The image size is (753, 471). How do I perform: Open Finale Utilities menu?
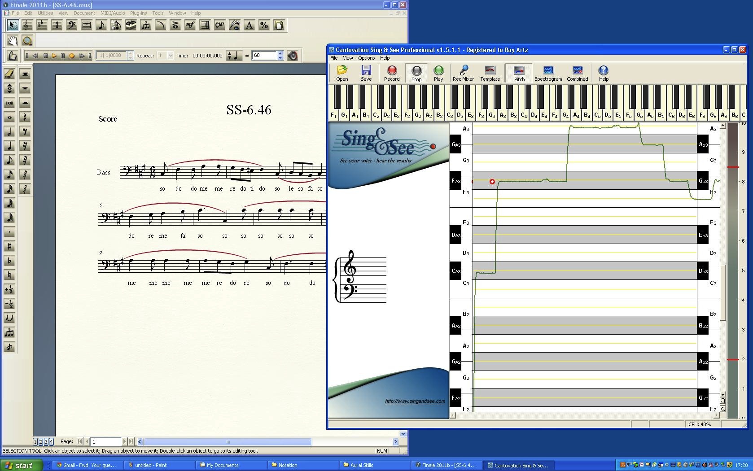click(45, 13)
